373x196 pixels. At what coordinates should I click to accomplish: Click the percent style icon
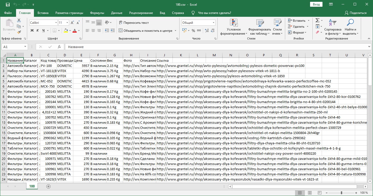click(193, 30)
